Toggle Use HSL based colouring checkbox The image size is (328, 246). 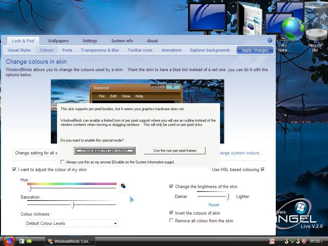click(263, 169)
